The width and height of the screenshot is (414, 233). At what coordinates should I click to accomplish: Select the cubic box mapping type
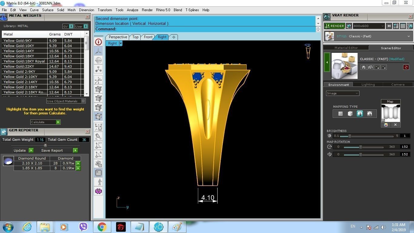coord(350,113)
